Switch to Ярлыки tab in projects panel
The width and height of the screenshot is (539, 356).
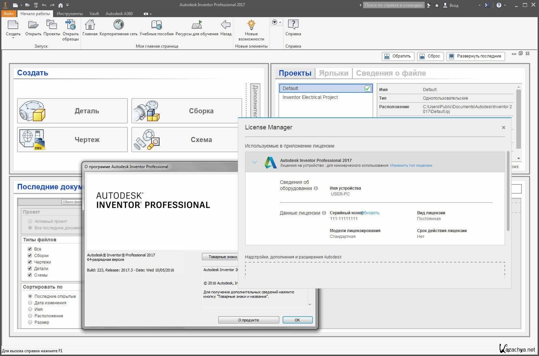(334, 73)
